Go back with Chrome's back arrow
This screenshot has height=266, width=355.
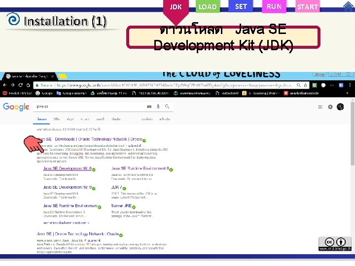click(5, 85)
